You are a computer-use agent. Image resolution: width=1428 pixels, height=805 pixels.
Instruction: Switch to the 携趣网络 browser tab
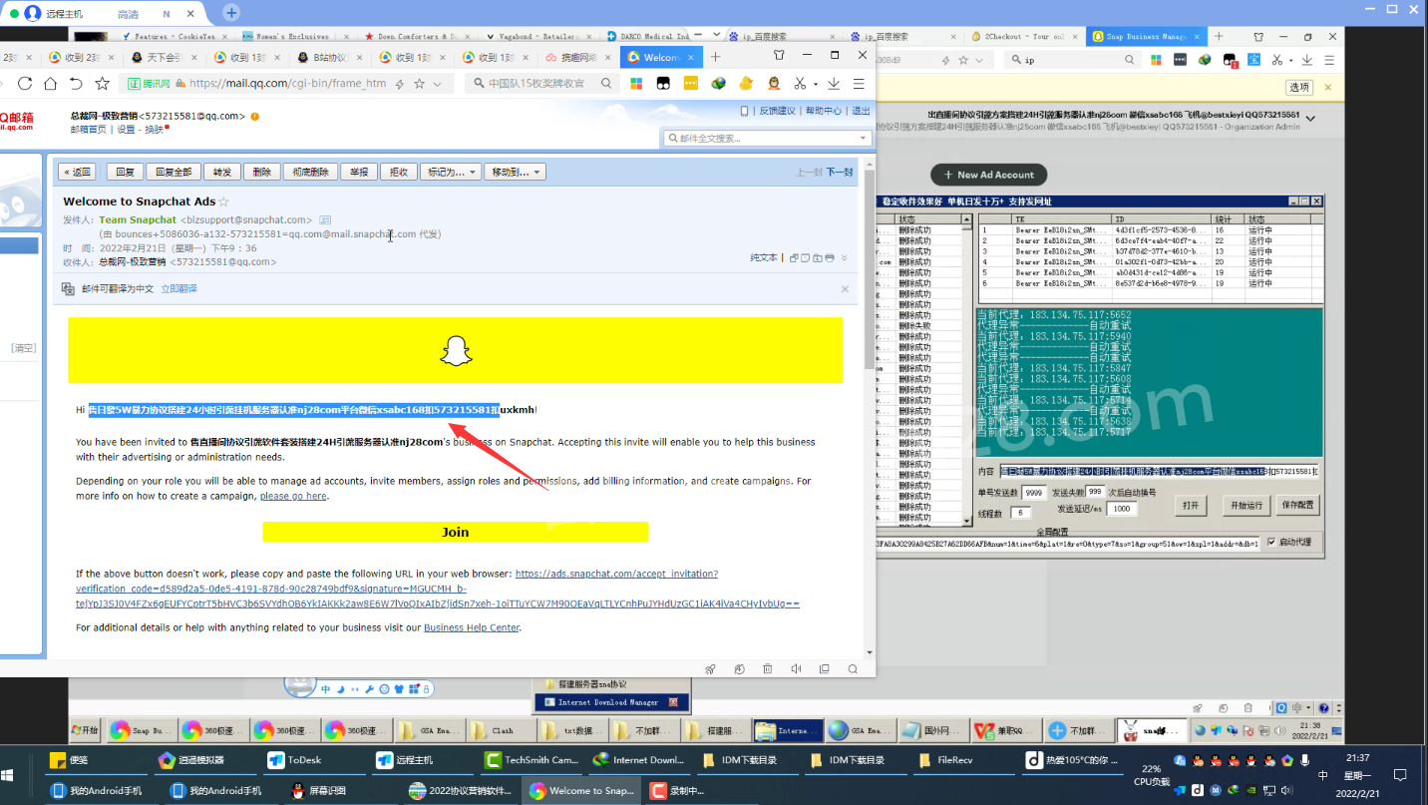tap(578, 57)
